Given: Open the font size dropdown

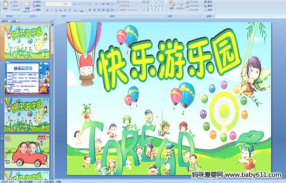Looking at the screenshot, I should point(71,4).
